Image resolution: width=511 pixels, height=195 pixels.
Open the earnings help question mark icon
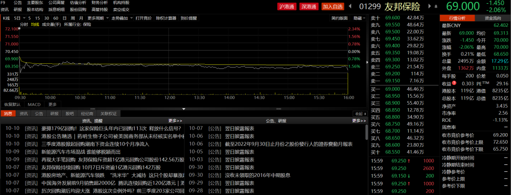click(x=454, y=83)
